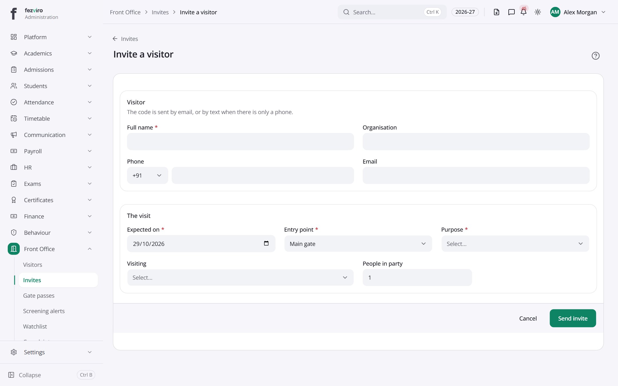
Task: Click the Communication megaphone icon
Action: point(14,135)
